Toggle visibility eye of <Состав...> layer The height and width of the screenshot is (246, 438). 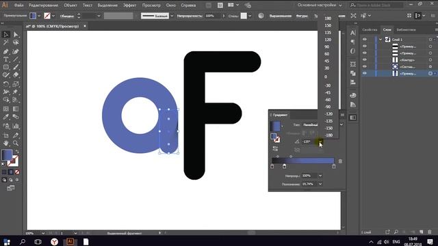coord(365,66)
